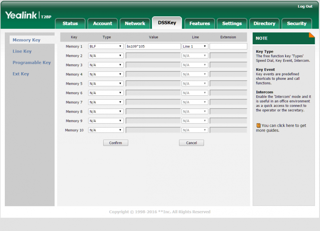Click the Value column header
This screenshot has height=231, width=320.
click(154, 37)
